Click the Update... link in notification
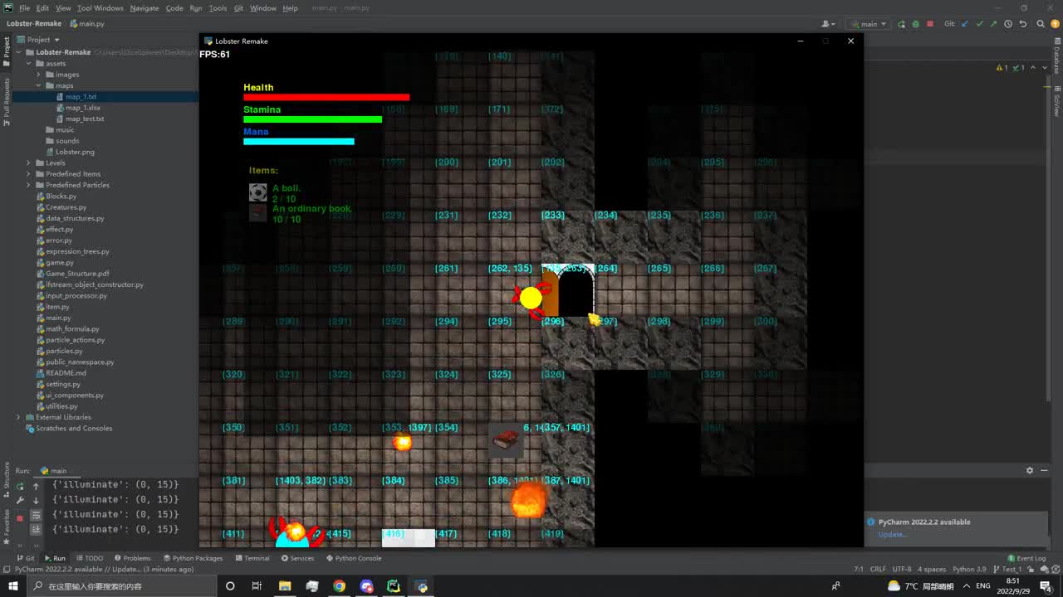 coord(893,534)
